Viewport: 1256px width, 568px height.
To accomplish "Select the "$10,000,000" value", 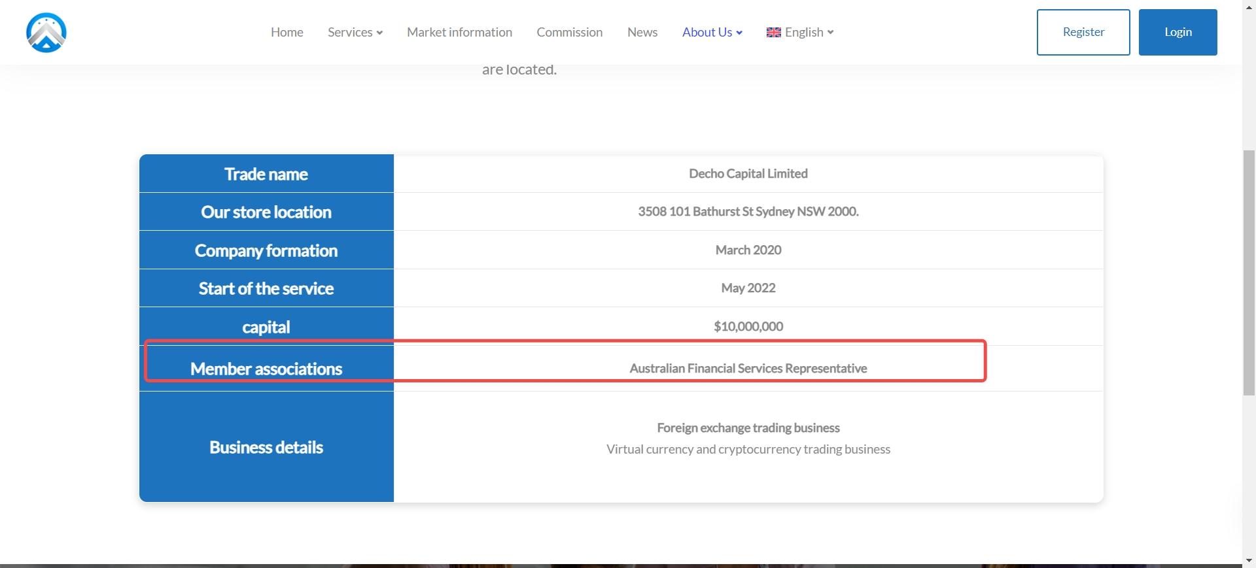I will pos(748,326).
